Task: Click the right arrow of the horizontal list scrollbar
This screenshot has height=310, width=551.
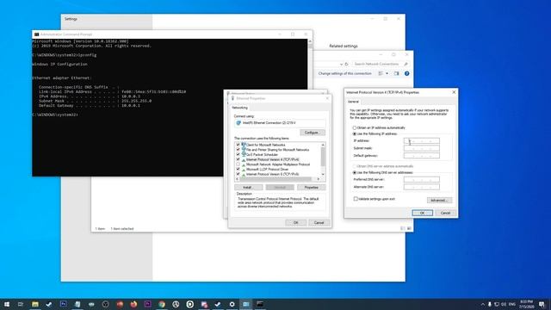Action: [319, 179]
